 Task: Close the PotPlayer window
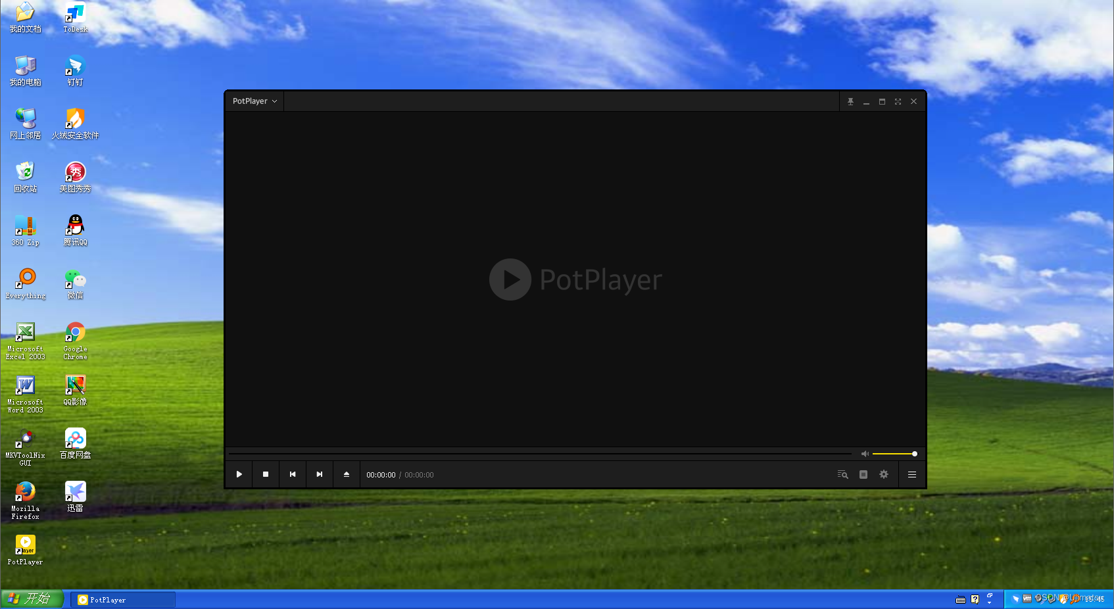click(x=913, y=102)
